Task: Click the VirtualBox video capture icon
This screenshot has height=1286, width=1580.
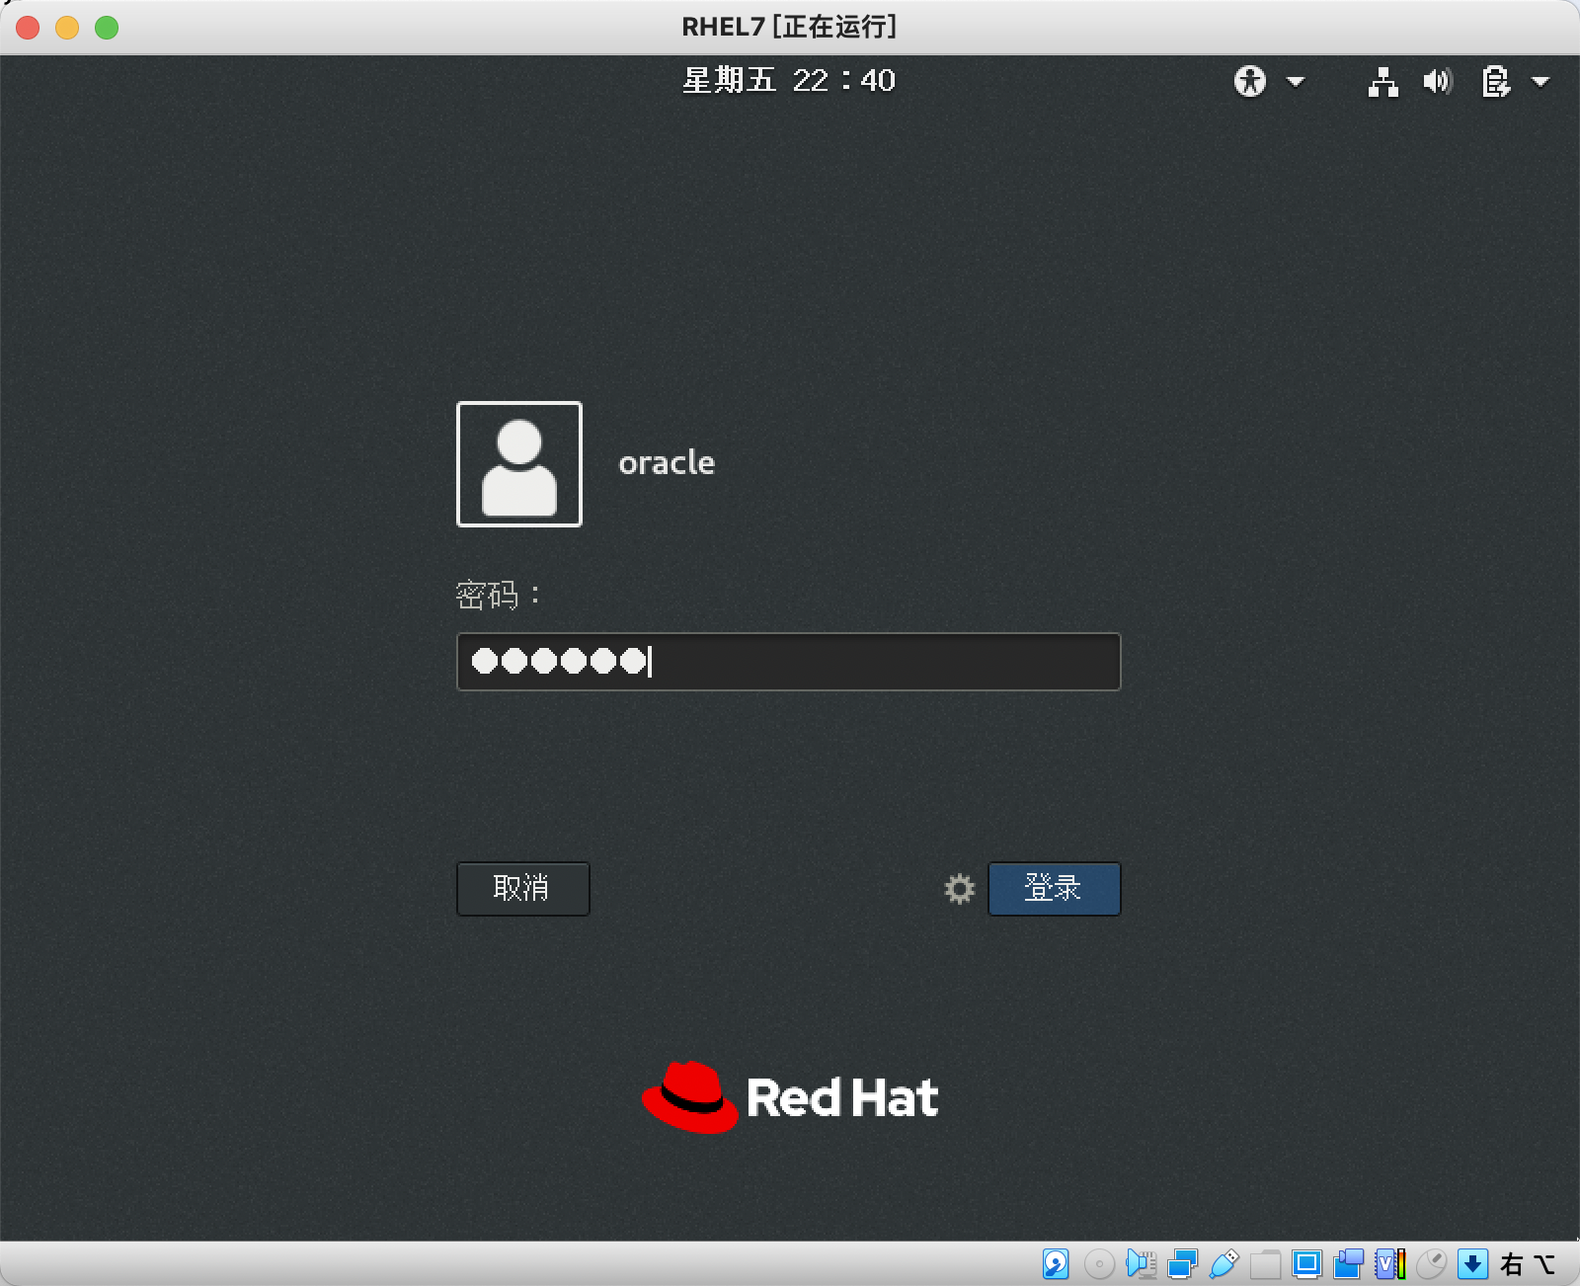Action: (1348, 1263)
